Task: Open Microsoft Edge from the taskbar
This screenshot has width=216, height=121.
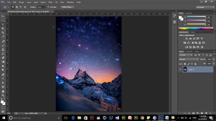Action: (73, 118)
